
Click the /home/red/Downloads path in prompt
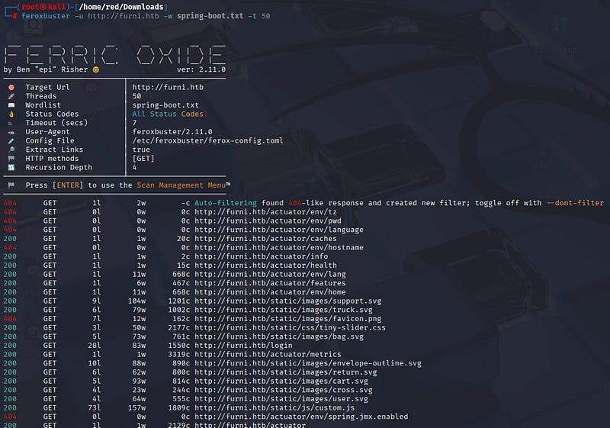click(x=117, y=7)
